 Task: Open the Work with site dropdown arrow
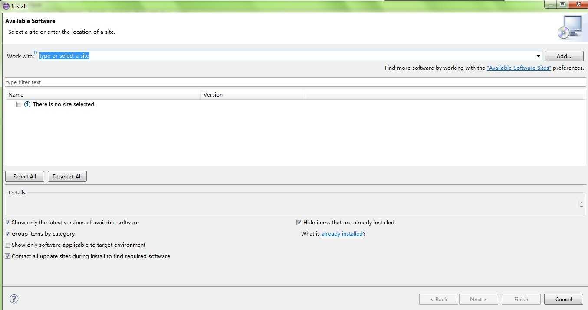point(538,56)
